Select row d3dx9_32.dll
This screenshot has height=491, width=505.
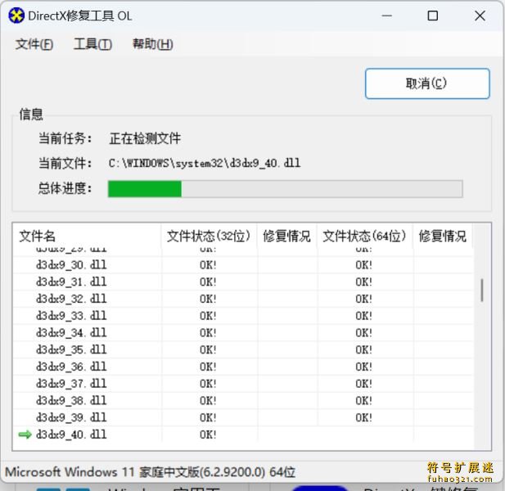[243, 299]
